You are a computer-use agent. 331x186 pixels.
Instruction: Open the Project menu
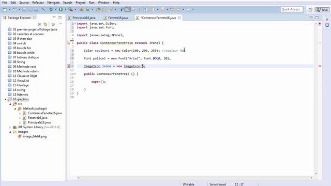81,3
